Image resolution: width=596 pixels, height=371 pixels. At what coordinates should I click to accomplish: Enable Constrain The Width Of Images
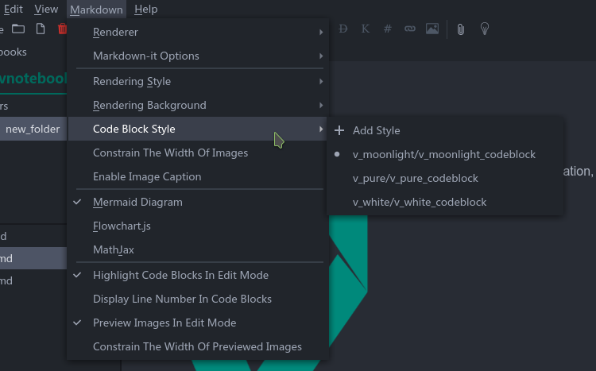[198, 153]
